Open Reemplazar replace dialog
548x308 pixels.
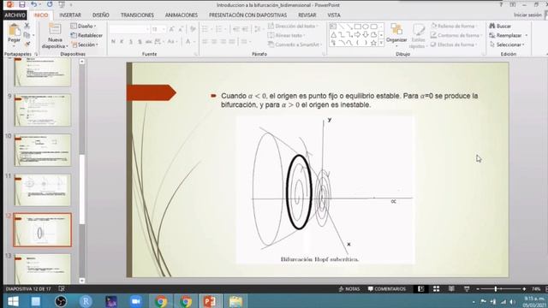click(508, 35)
